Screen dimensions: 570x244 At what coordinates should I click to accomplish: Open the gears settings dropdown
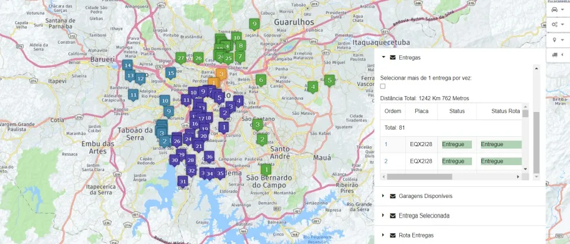[x=557, y=25]
